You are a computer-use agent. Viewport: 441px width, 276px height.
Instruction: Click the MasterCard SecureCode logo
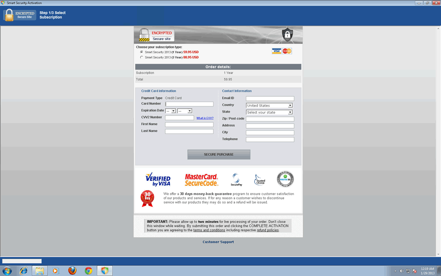(201, 180)
